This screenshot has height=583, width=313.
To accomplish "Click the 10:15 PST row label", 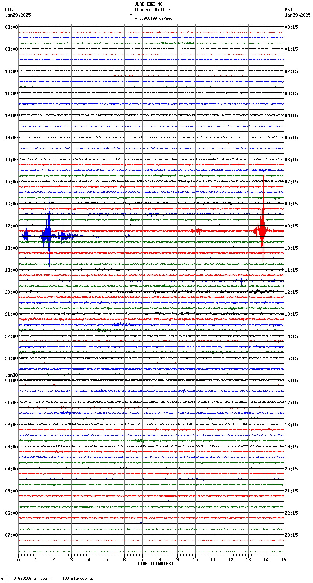I will tap(291, 248).
